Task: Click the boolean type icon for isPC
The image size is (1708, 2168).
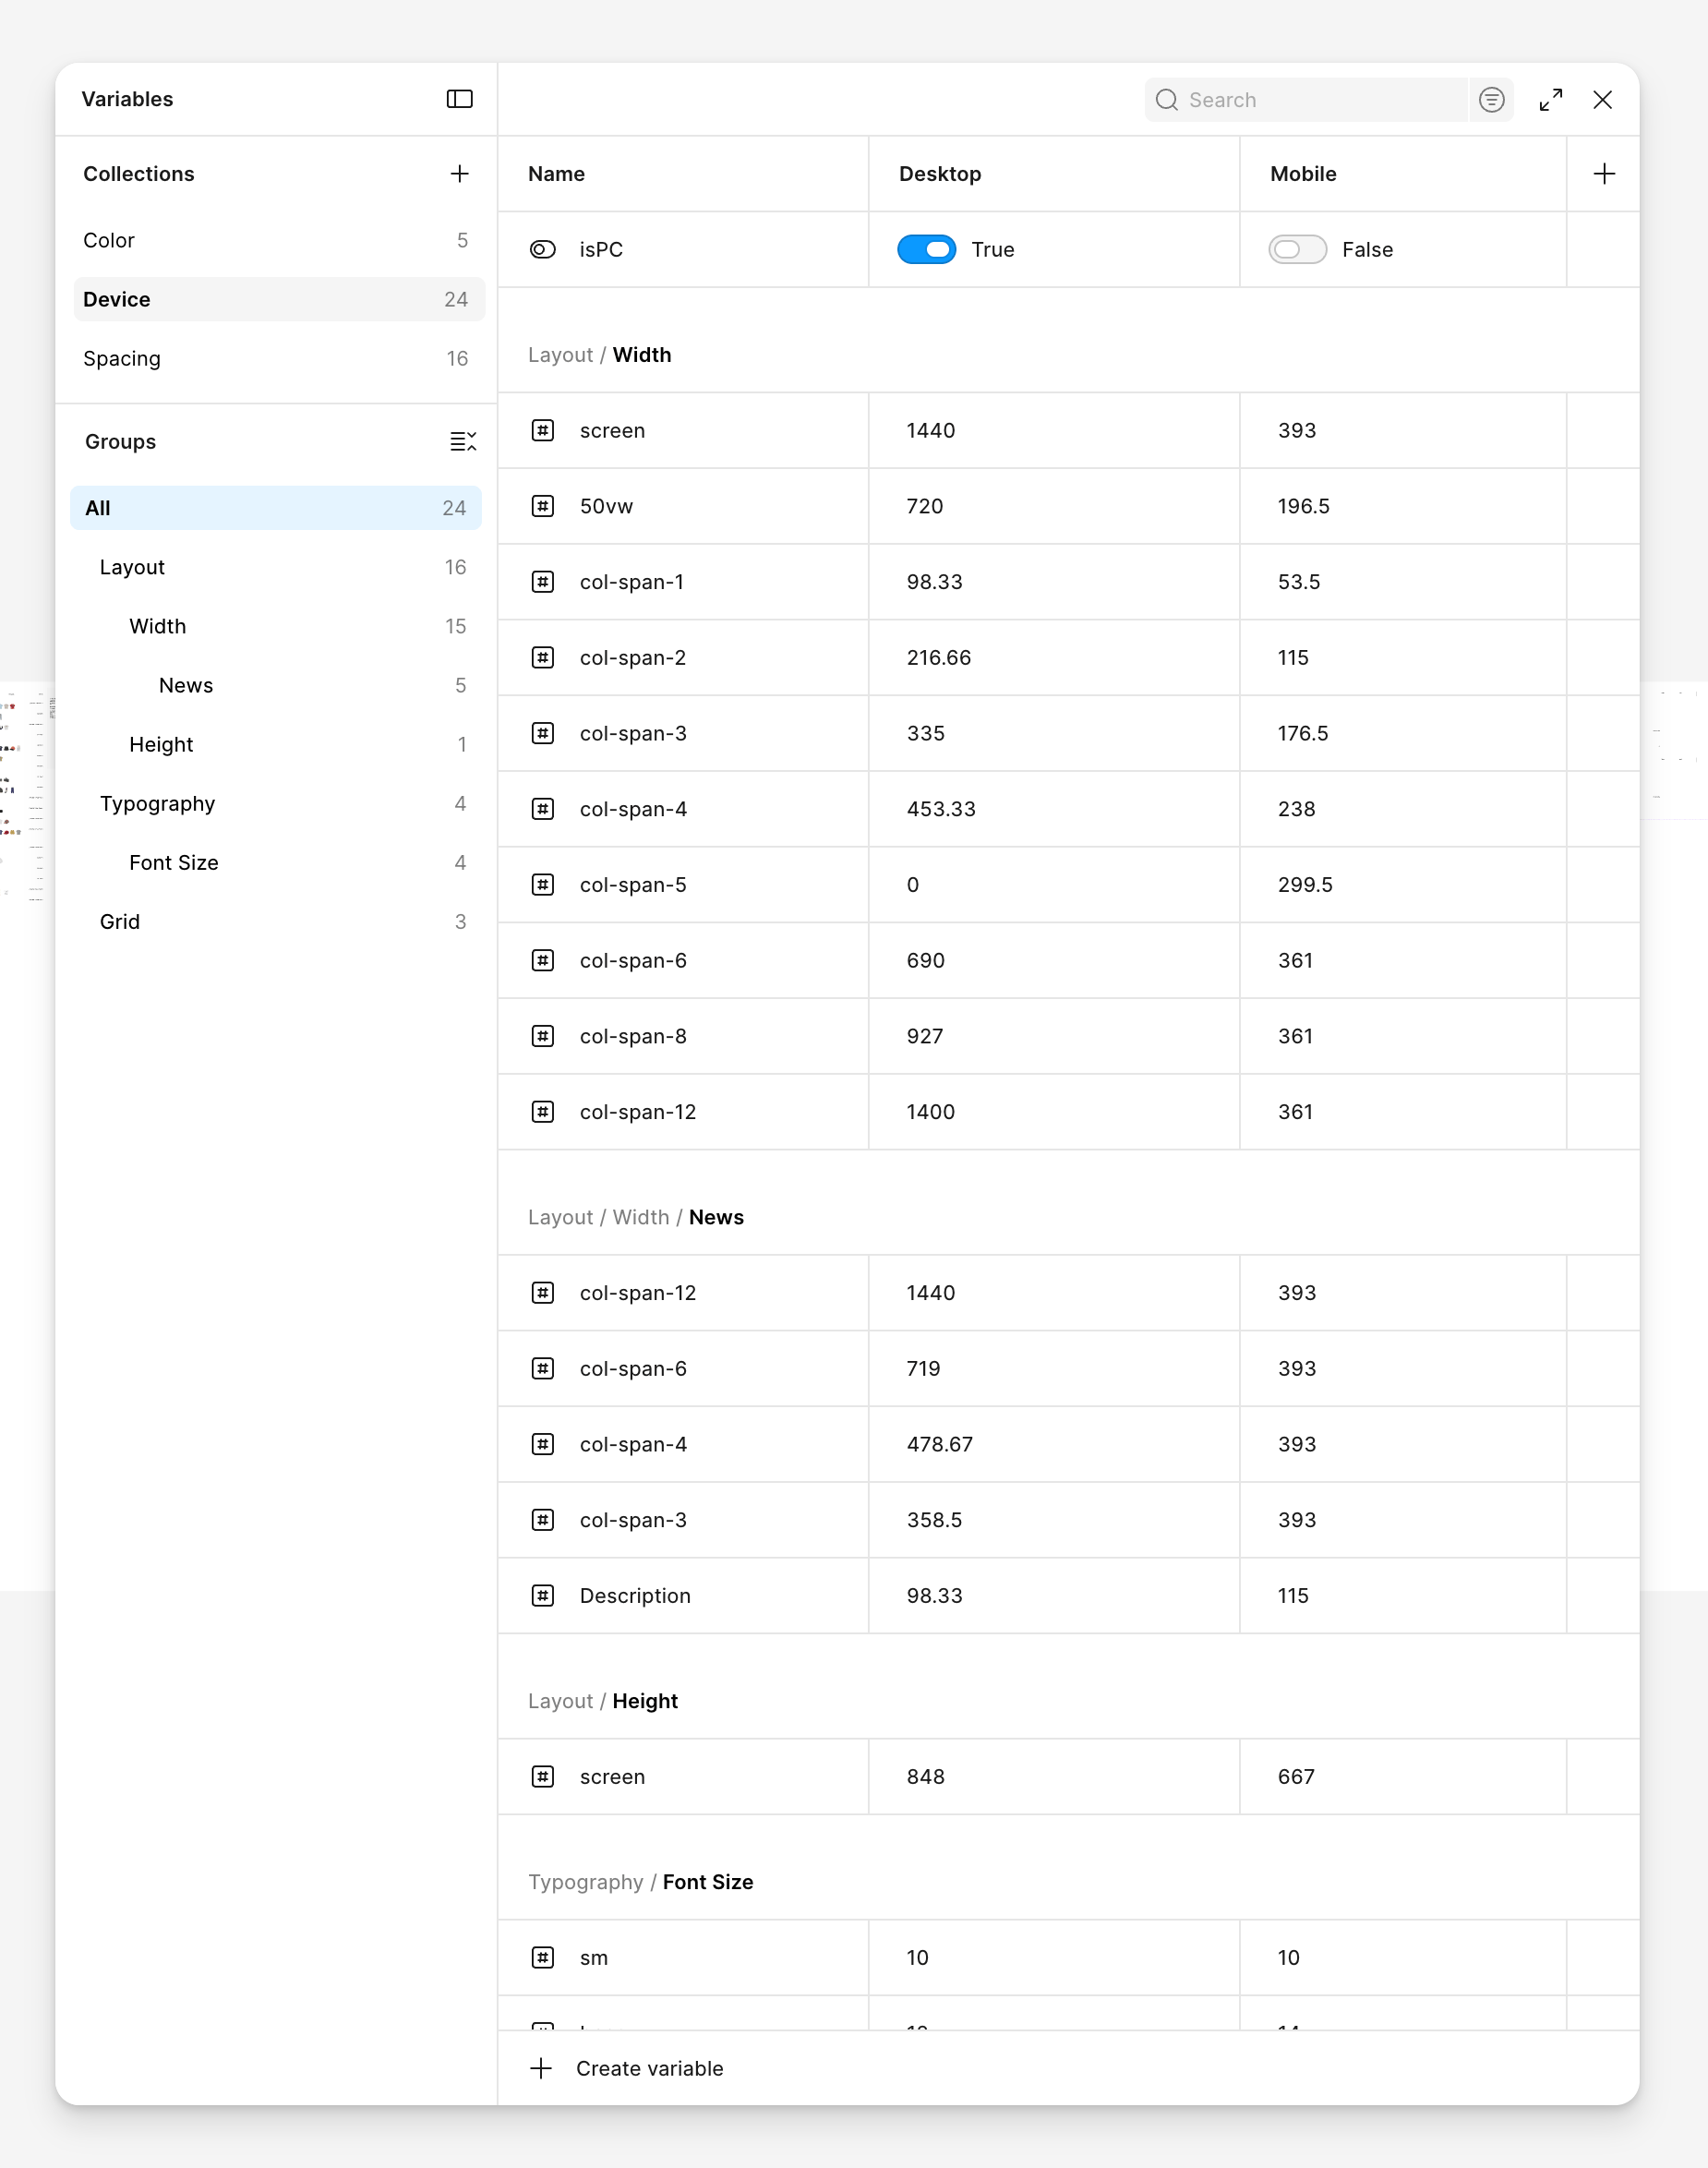Action: pyautogui.click(x=543, y=250)
